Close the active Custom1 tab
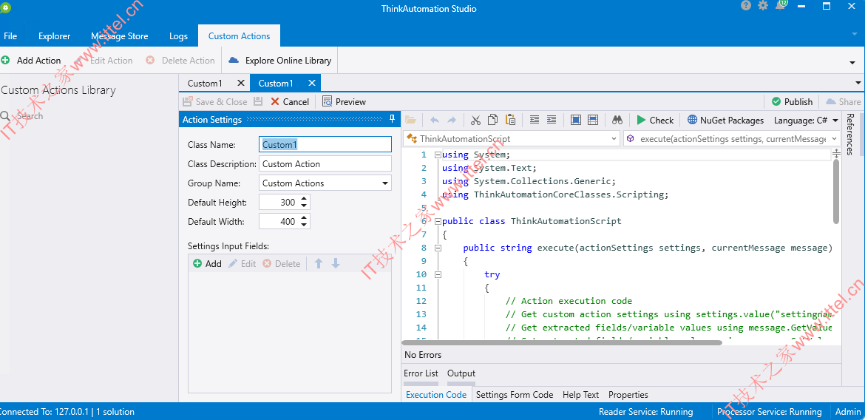Viewport: 865px width, 420px height. (312, 83)
